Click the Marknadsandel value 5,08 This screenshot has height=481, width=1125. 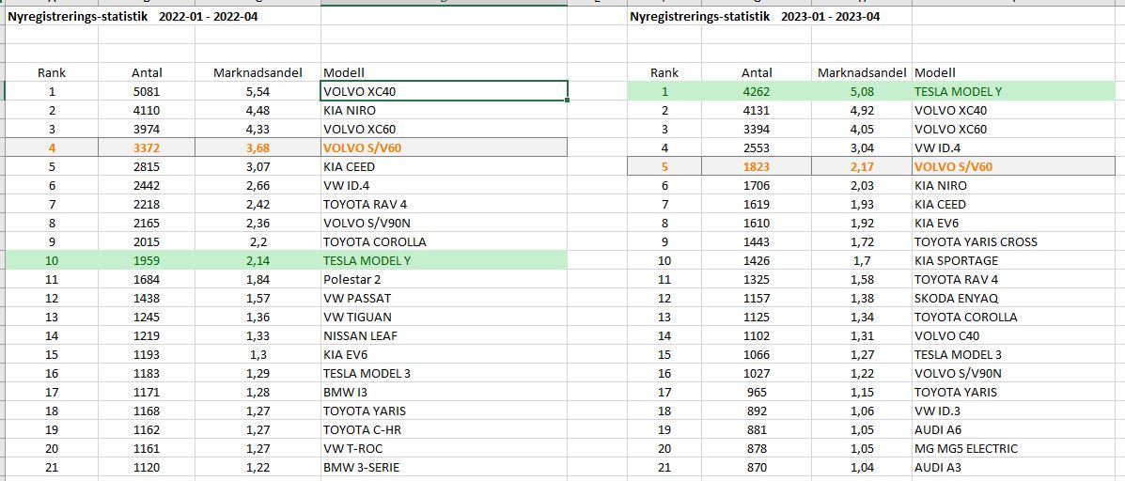[x=862, y=92]
